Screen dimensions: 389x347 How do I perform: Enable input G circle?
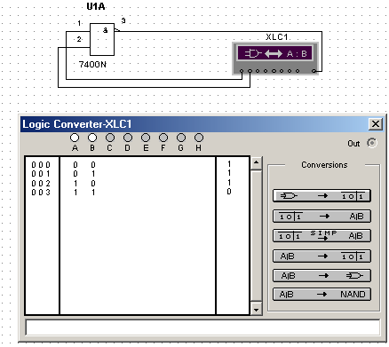click(x=181, y=138)
